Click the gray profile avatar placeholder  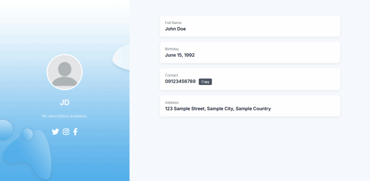tap(65, 72)
